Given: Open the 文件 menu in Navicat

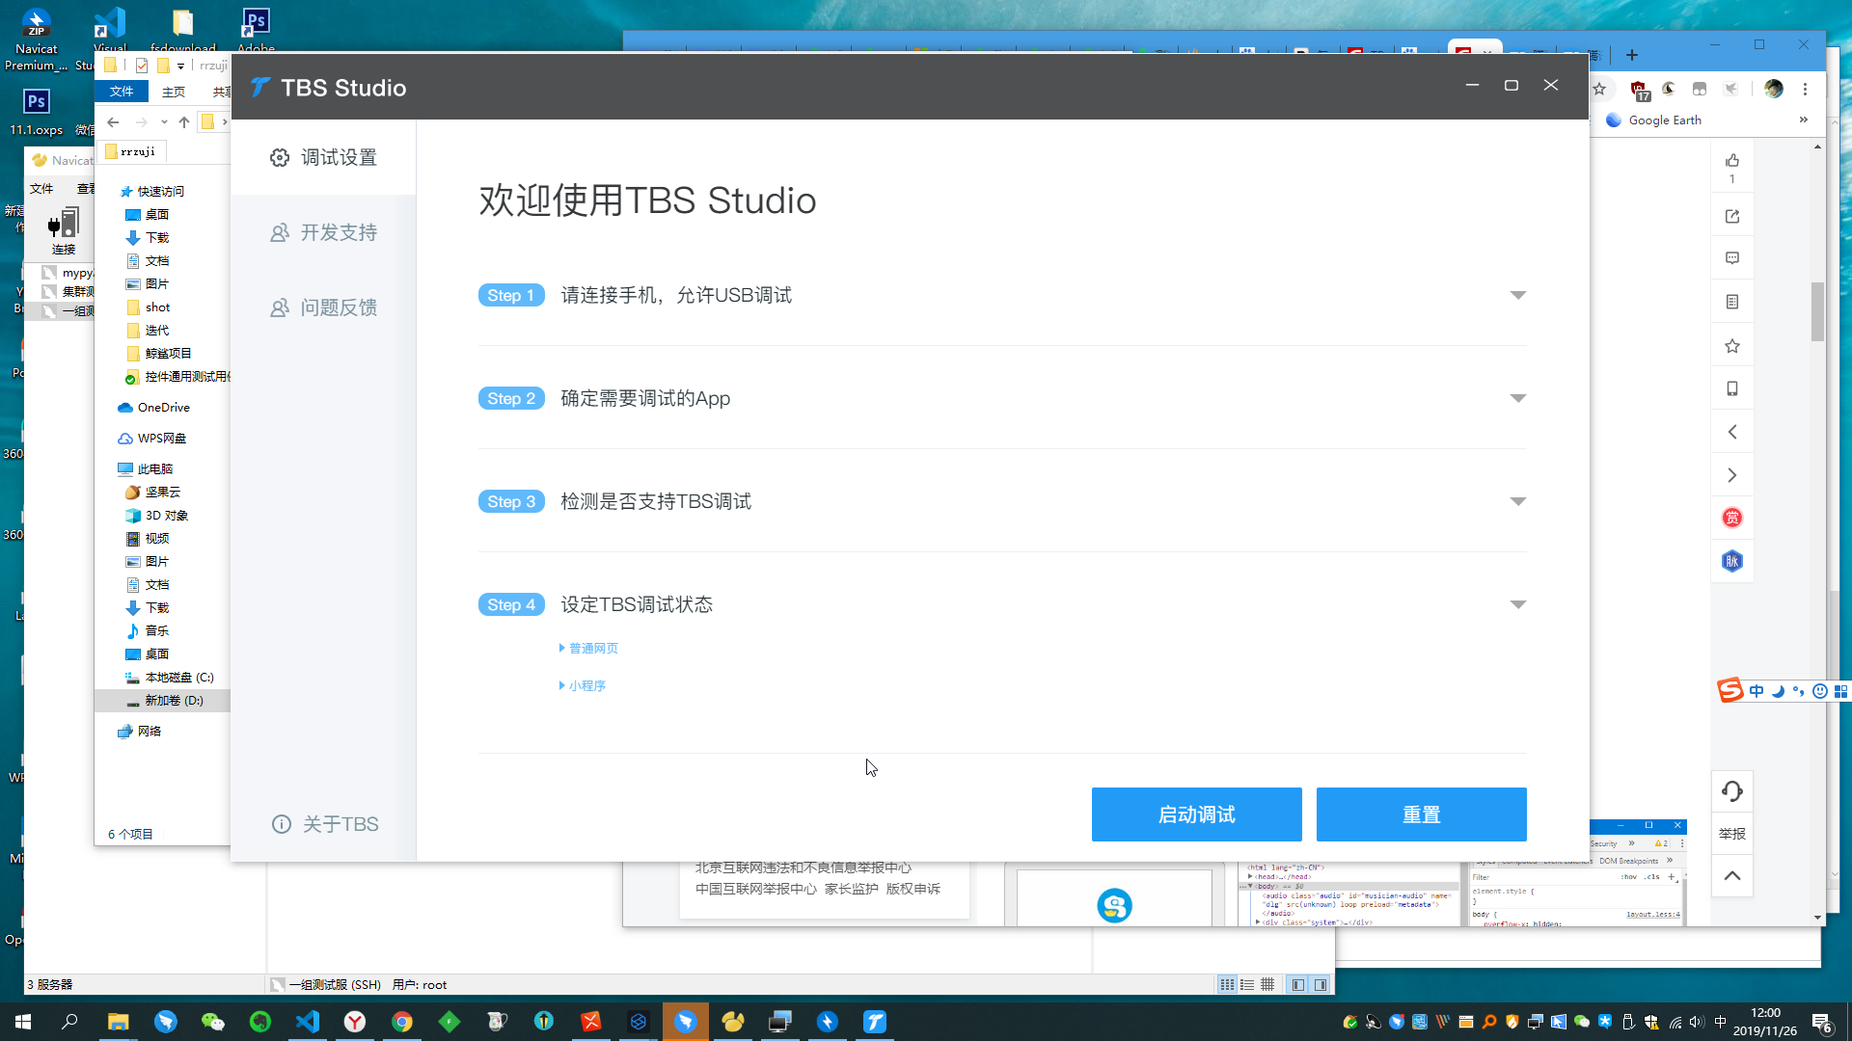Looking at the screenshot, I should [41, 189].
